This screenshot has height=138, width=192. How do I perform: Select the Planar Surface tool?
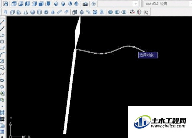66,12
